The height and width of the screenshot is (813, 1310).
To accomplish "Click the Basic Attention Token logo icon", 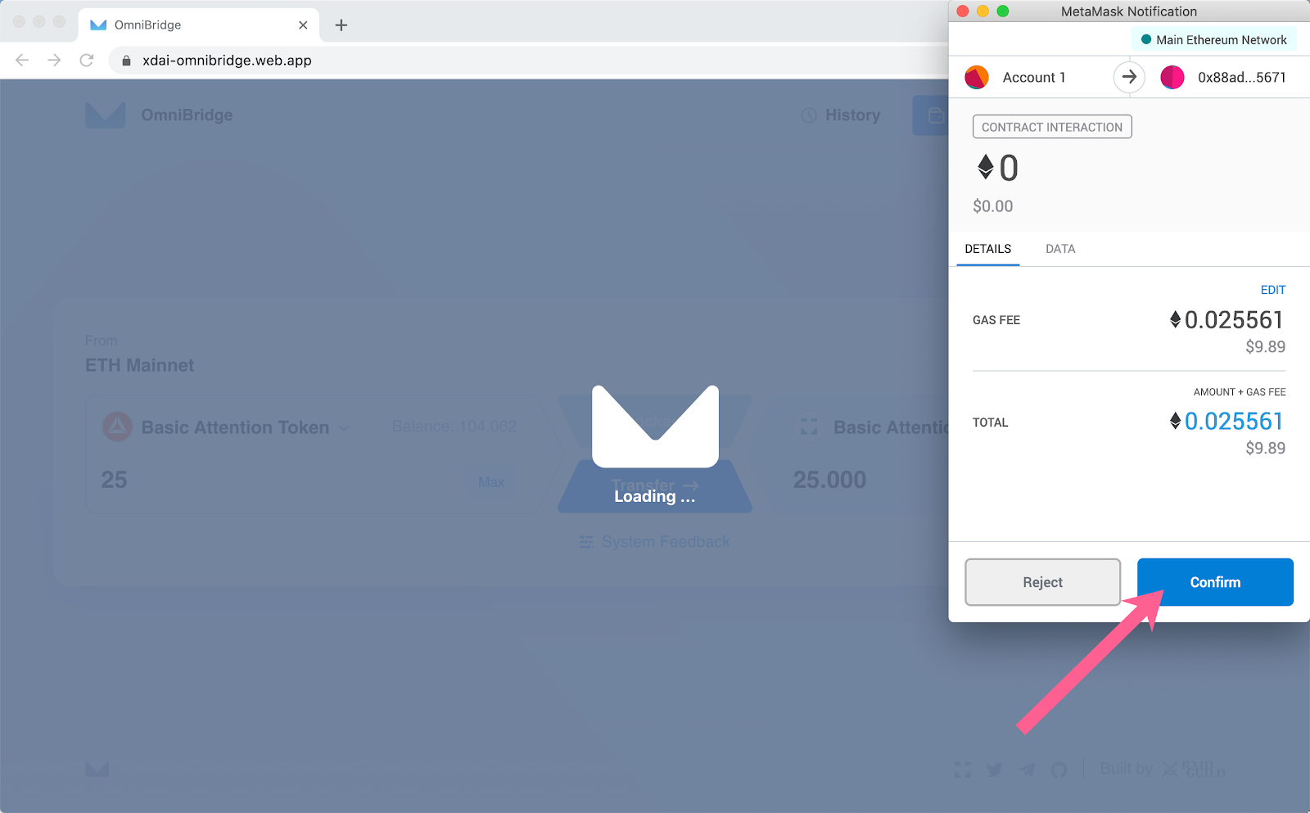I will coord(117,427).
